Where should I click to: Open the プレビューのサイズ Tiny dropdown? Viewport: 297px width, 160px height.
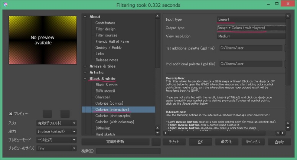pos(56,148)
